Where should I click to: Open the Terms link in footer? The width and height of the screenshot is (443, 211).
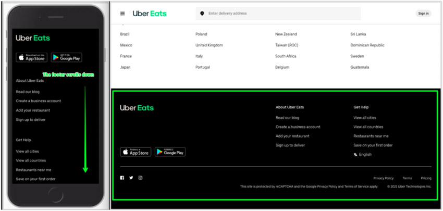[x=407, y=178]
